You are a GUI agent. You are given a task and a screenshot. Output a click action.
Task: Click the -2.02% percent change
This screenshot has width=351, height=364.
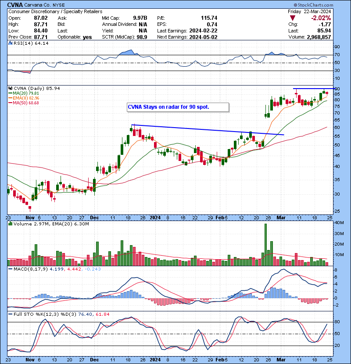point(321,18)
